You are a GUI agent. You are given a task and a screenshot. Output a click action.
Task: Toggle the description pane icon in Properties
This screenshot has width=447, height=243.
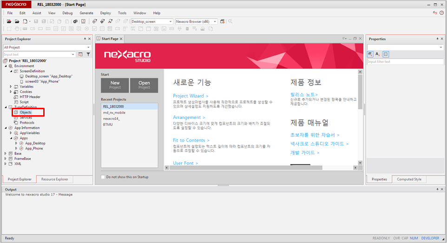click(x=386, y=54)
